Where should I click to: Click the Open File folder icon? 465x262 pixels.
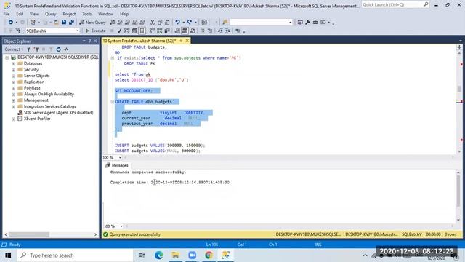(x=56, y=23)
